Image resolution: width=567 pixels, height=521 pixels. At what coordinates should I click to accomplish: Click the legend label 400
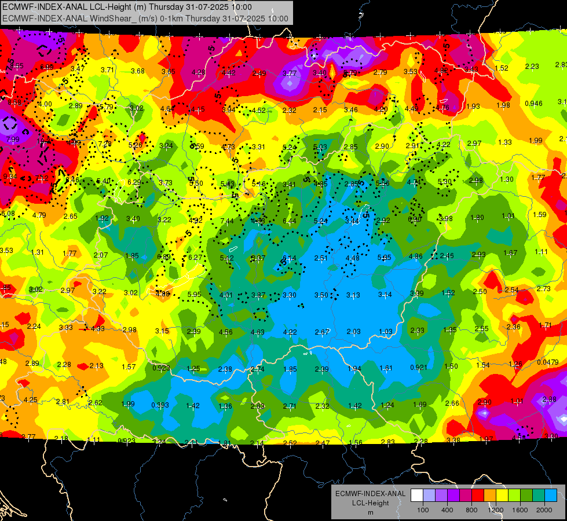[x=447, y=510]
